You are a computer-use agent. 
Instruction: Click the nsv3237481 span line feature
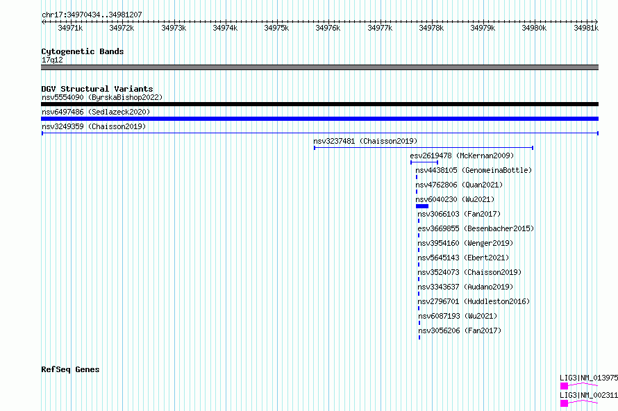424,148
